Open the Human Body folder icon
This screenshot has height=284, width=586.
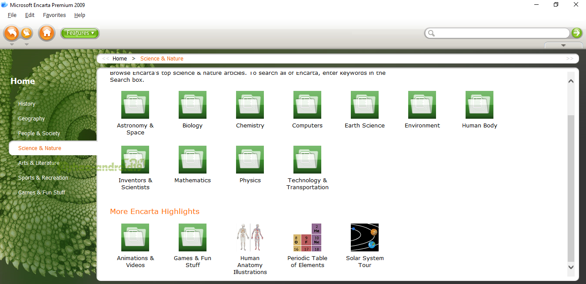coord(479,105)
